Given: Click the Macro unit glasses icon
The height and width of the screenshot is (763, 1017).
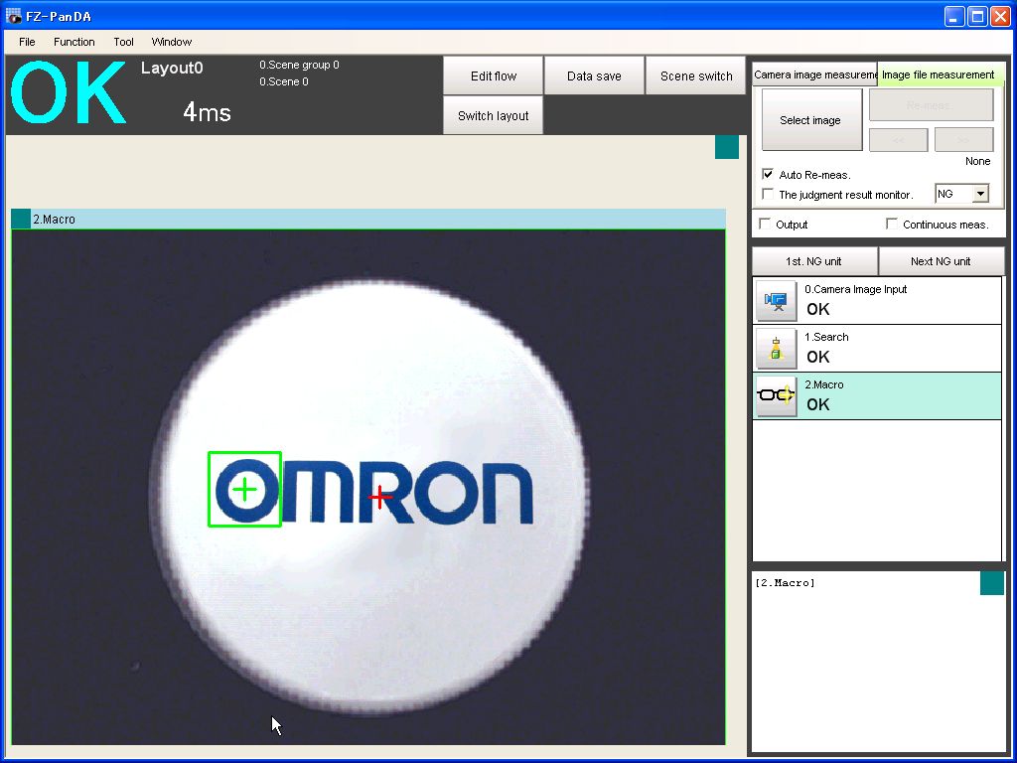Looking at the screenshot, I should coord(777,395).
